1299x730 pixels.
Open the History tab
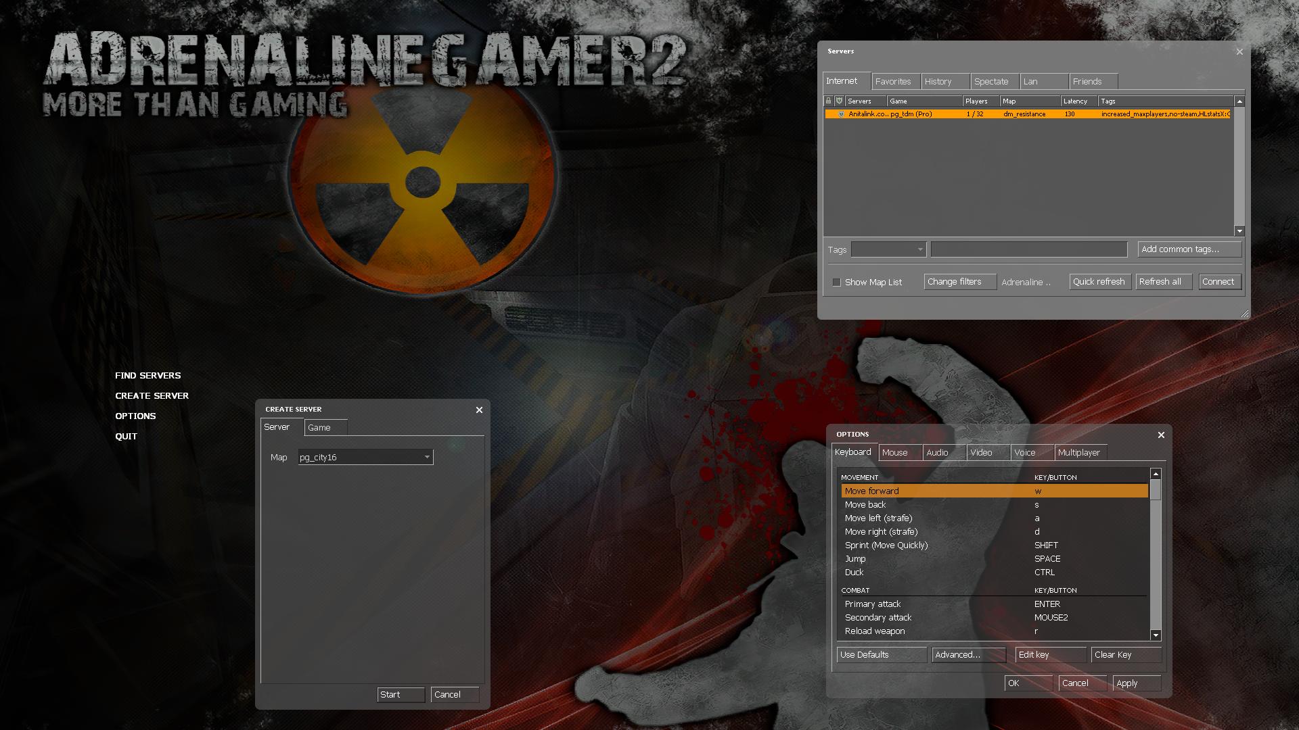click(945, 82)
